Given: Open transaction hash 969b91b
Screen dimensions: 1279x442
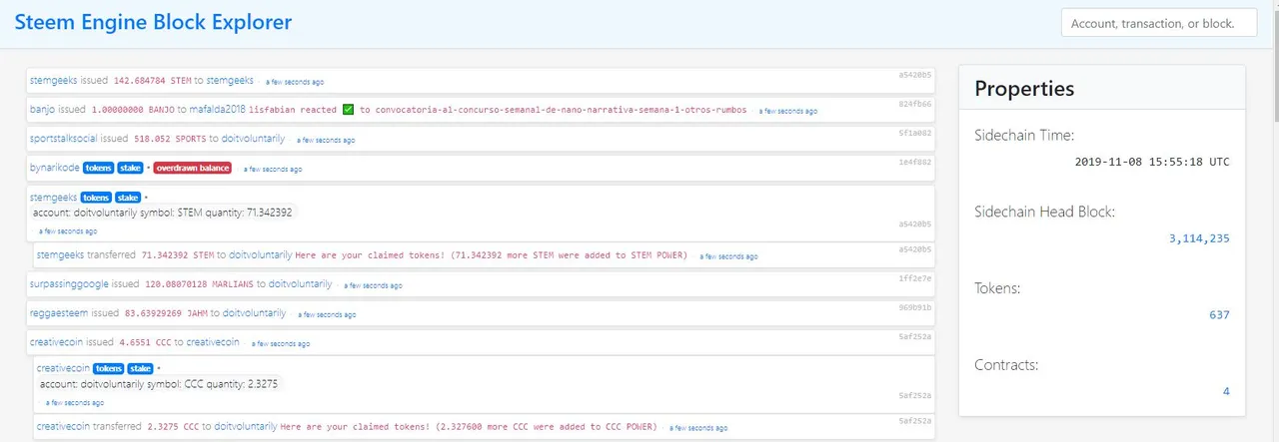Looking at the screenshot, I should pyautogui.click(x=914, y=307).
